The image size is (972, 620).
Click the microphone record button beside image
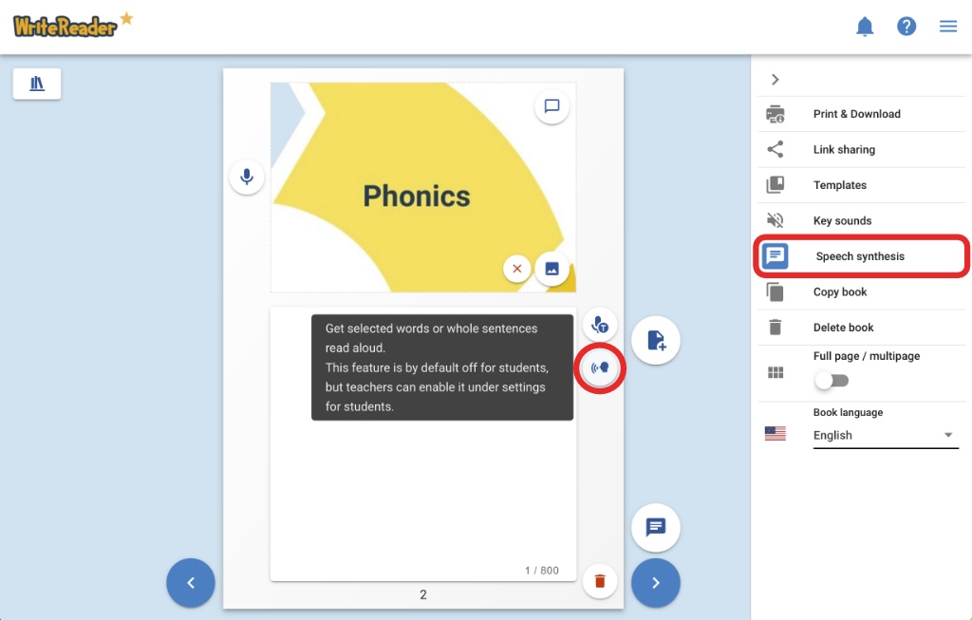247,177
